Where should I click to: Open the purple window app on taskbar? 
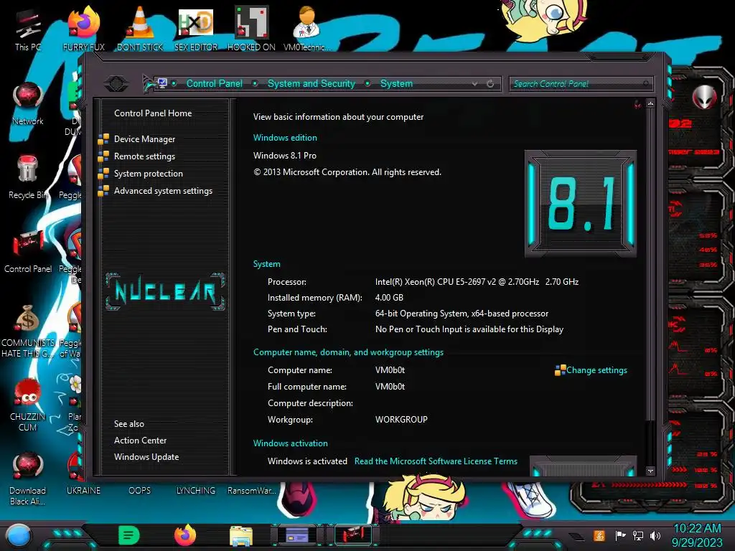tap(297, 535)
